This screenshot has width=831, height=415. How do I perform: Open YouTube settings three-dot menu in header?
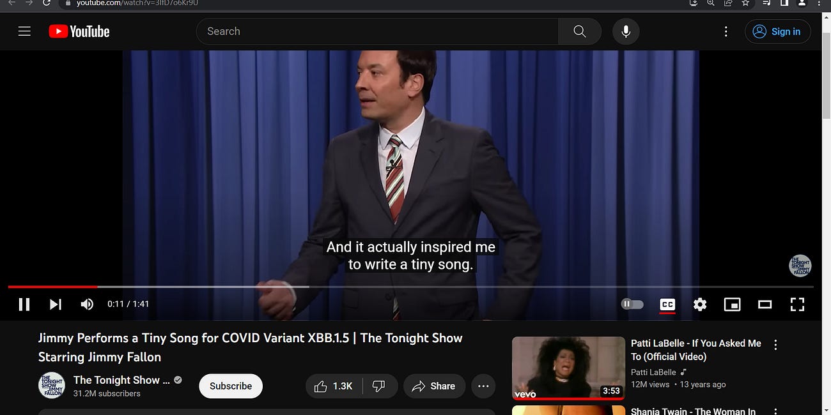[726, 31]
